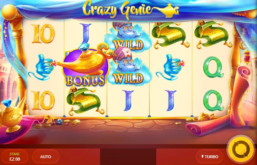Click the bottom gold 10 symbol on the first reel
Image resolution: width=257 pixels, height=165 pixels.
click(43, 100)
